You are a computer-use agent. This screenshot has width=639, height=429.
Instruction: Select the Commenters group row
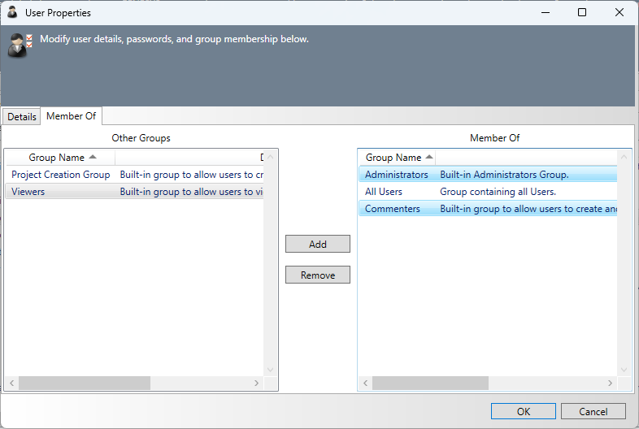click(393, 209)
